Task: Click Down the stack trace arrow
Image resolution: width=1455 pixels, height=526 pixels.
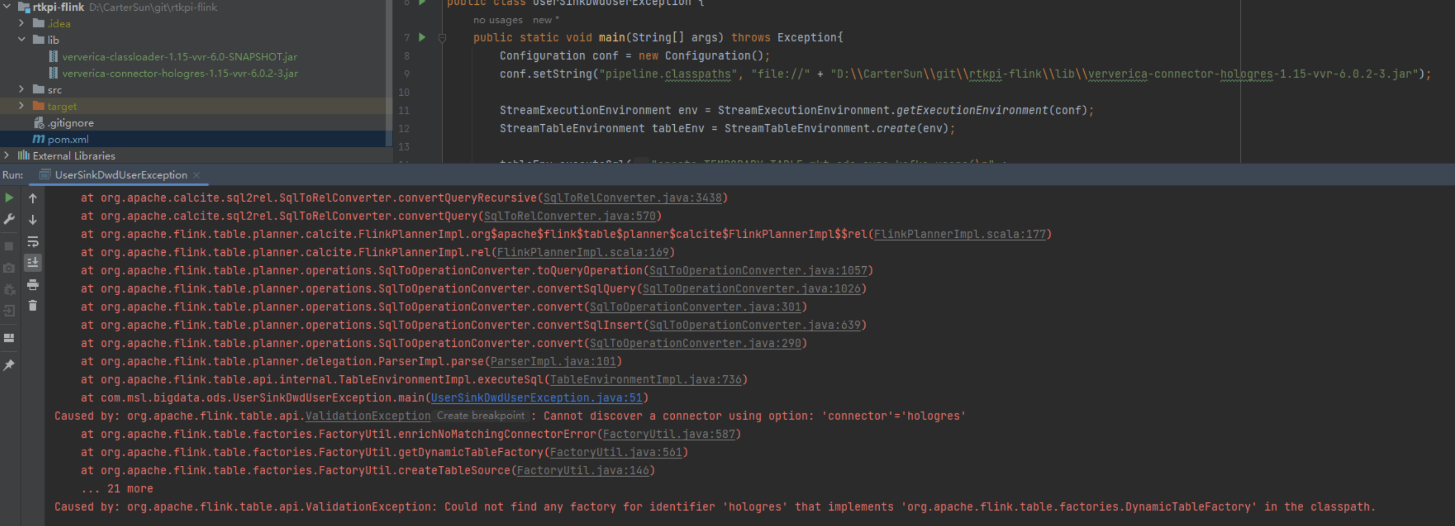Action: point(33,219)
